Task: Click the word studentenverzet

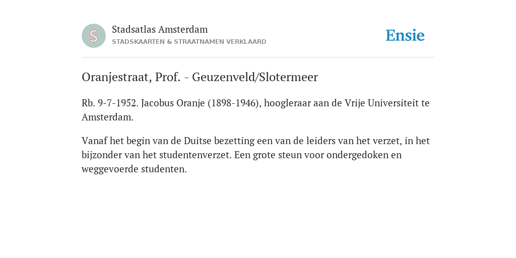Action: pyautogui.click(x=196, y=155)
